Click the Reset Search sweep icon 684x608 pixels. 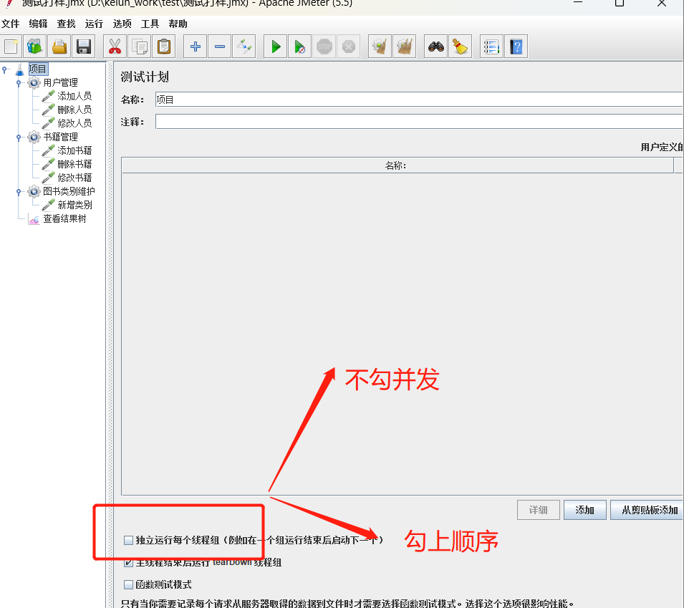461,47
